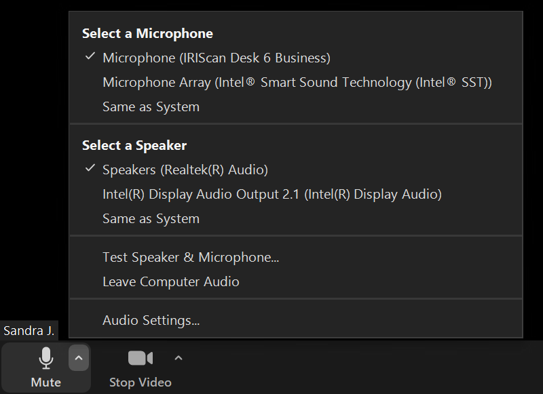Switch to Microphone Array Intel Smart Sound

[296, 82]
